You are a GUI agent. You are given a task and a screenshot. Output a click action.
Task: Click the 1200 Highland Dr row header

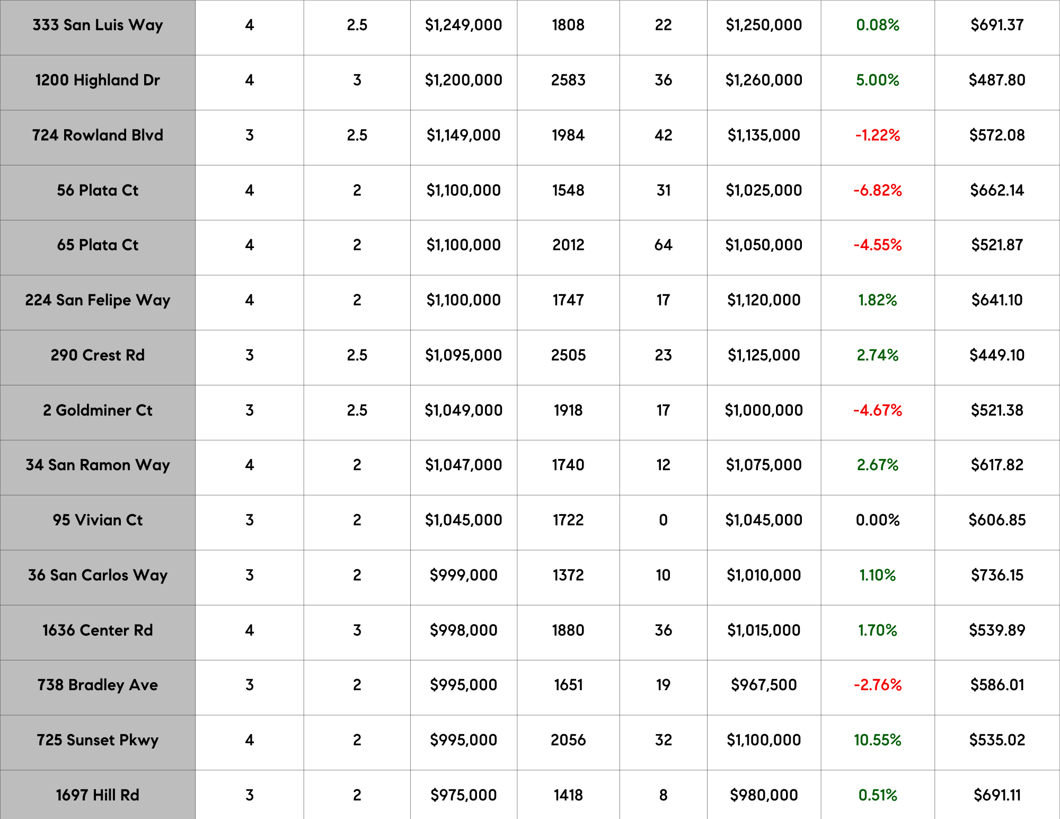(98, 81)
